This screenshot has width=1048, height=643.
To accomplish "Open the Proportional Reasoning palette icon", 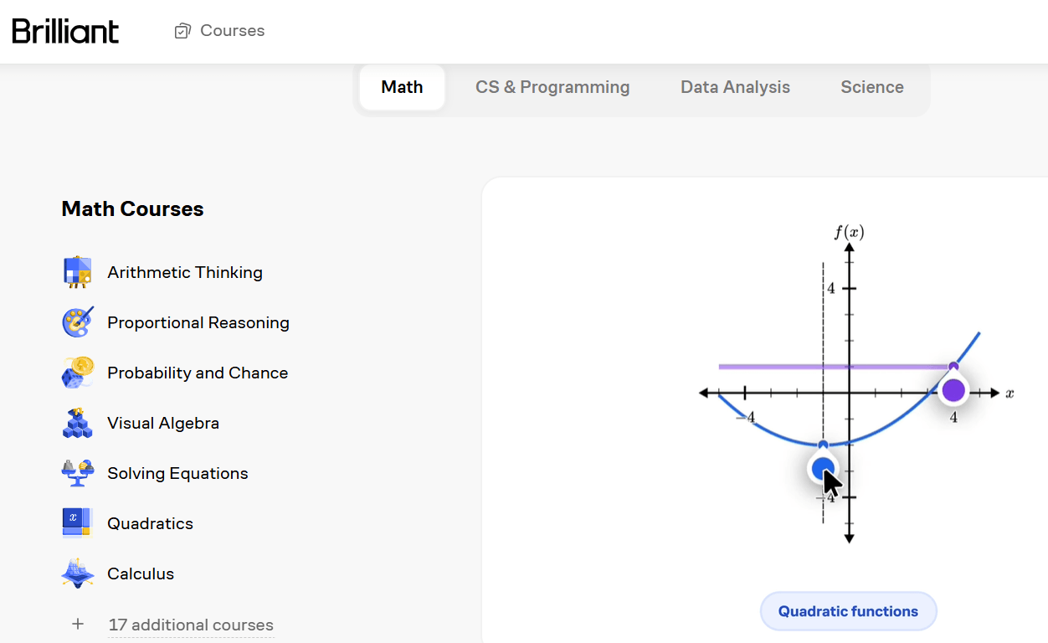I will click(x=78, y=322).
